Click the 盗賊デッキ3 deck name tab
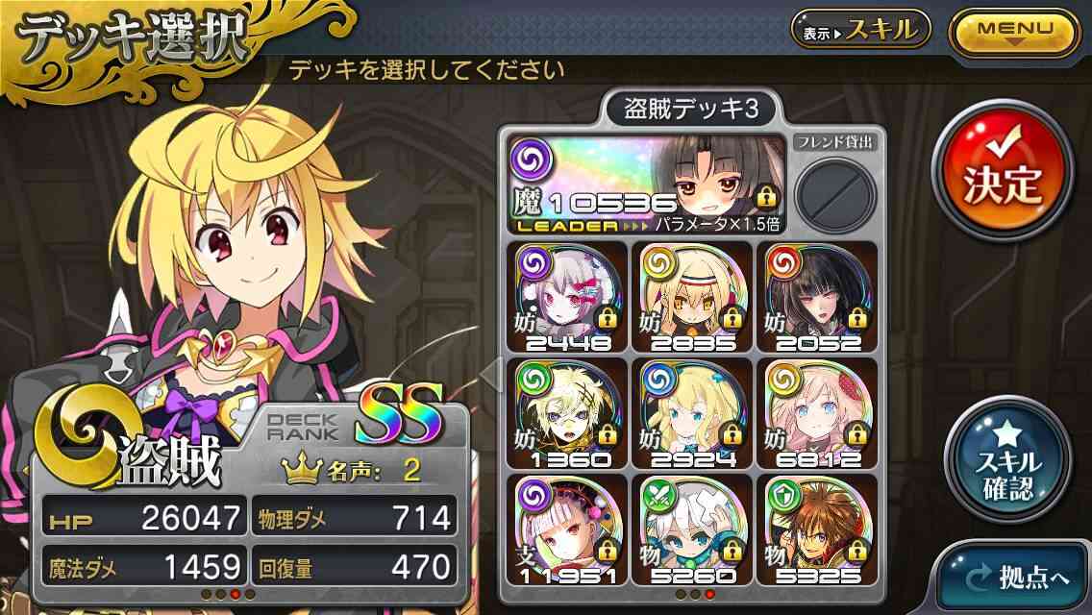Viewport: 1092px width, 615px height. (x=691, y=110)
